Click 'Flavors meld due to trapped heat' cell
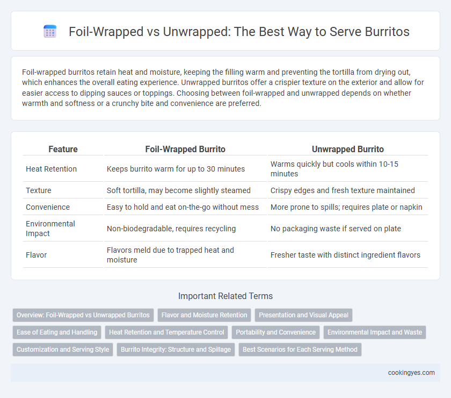This screenshot has height=398, width=451. click(x=170, y=255)
